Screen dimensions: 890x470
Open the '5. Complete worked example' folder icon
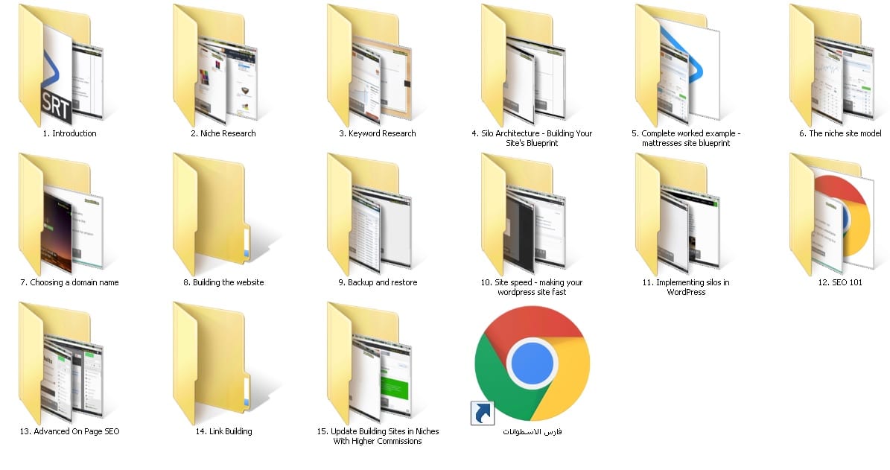[x=678, y=66]
